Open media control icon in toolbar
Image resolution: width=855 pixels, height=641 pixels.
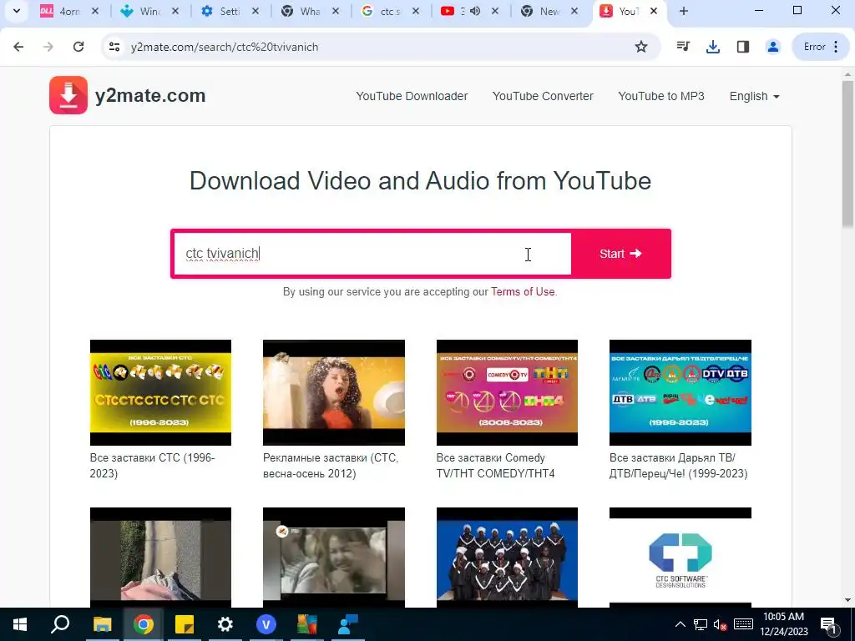pyautogui.click(x=683, y=47)
